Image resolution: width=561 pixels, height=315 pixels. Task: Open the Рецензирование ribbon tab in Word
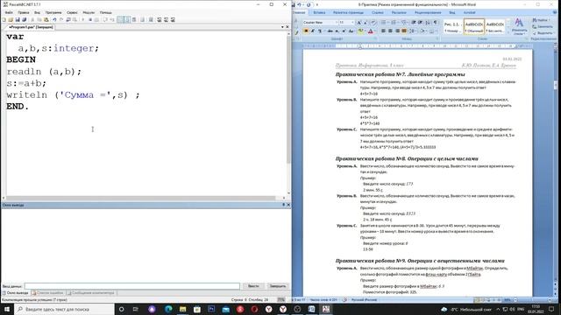point(428,12)
